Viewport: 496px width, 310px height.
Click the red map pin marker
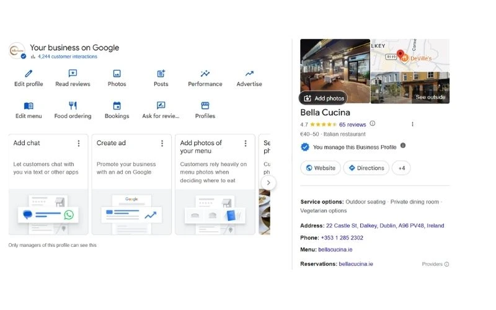pyautogui.click(x=400, y=55)
